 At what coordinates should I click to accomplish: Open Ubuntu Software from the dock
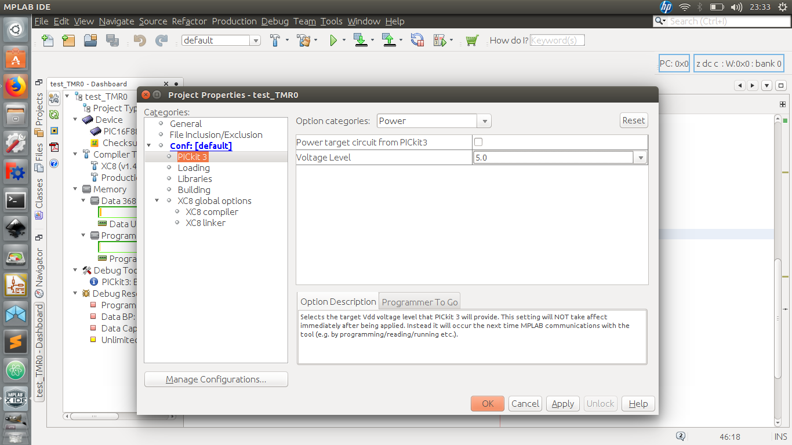tap(16, 59)
